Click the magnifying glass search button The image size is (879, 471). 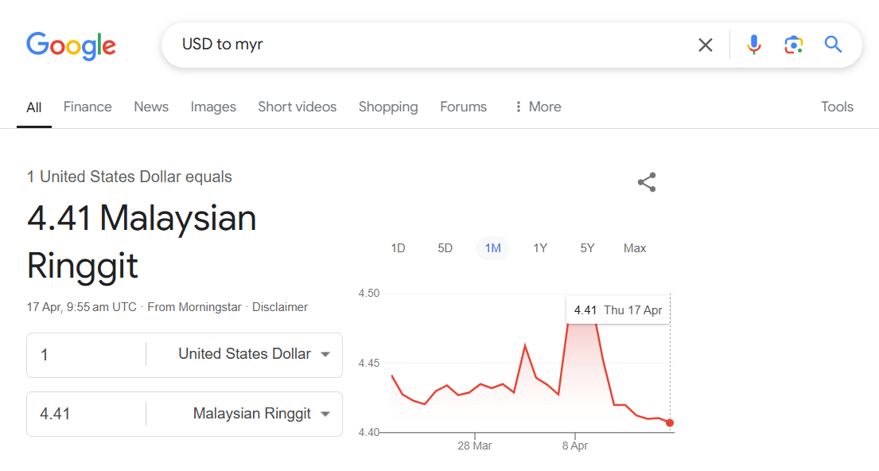click(x=833, y=45)
